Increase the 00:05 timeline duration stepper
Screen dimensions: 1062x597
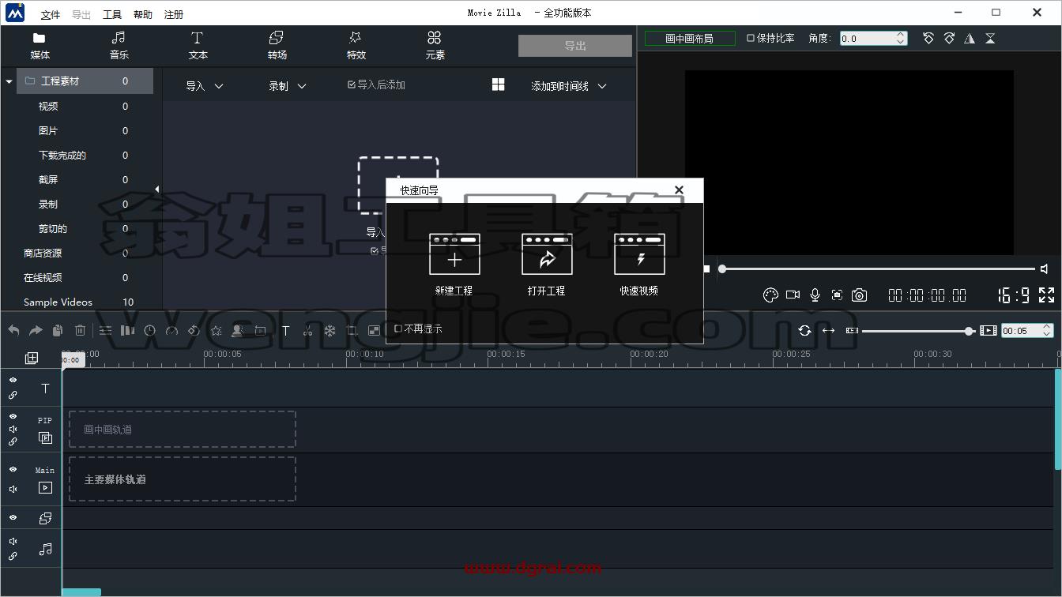click(1047, 327)
